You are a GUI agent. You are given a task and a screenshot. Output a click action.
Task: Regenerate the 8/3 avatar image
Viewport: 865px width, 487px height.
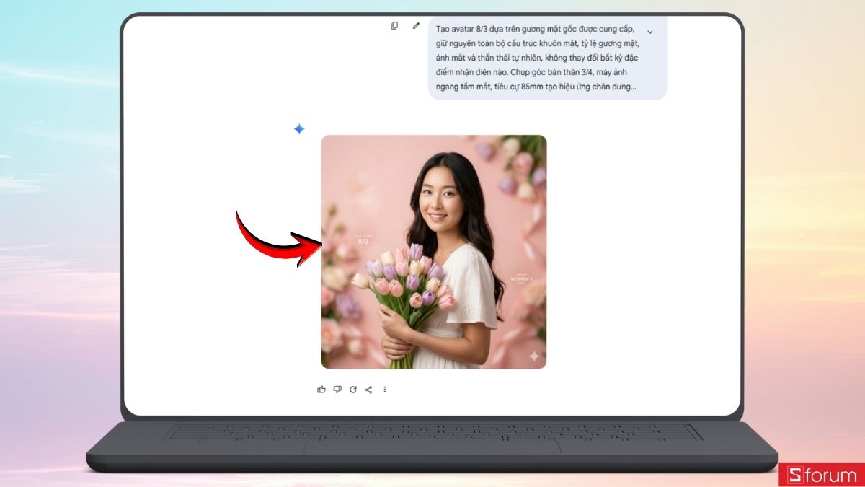(352, 390)
